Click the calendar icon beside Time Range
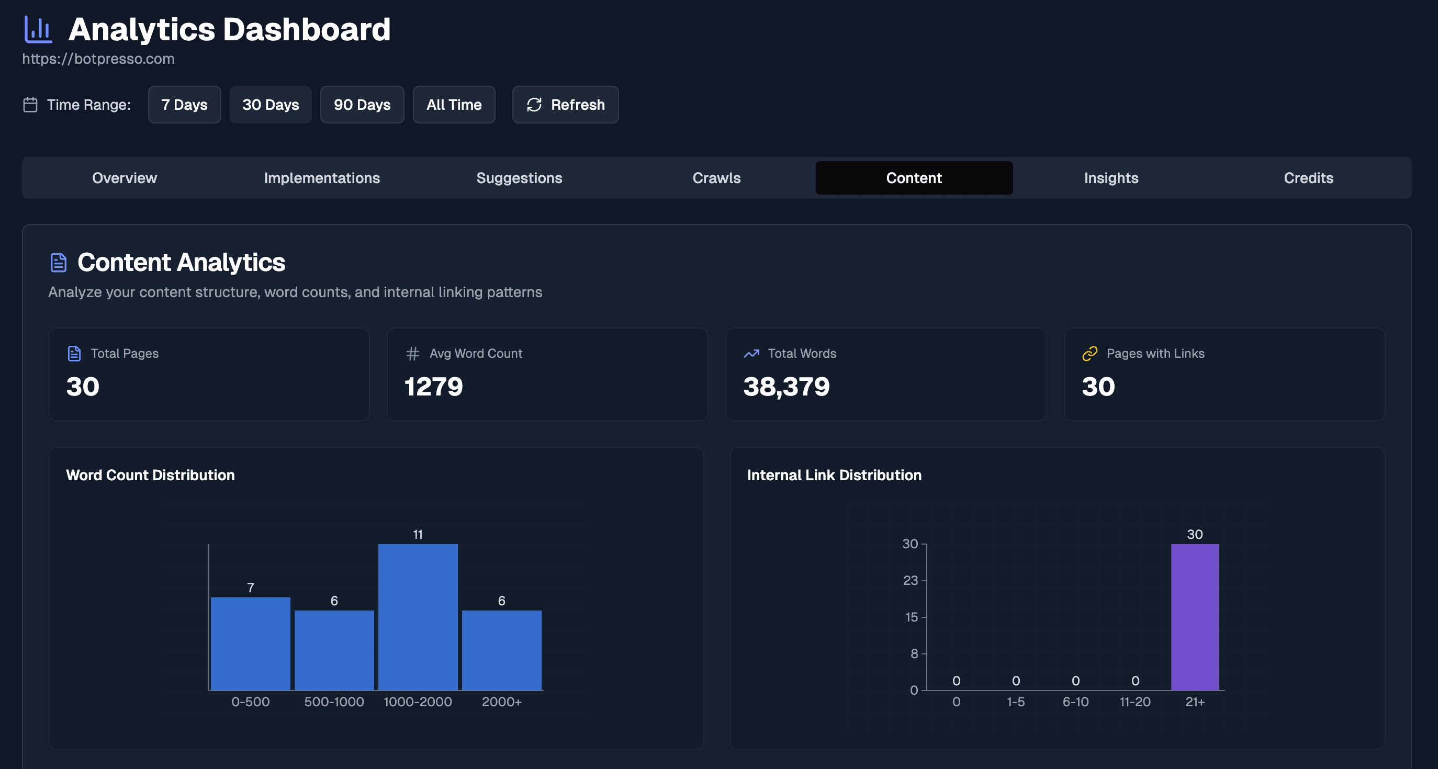This screenshot has width=1438, height=769. [x=30, y=104]
